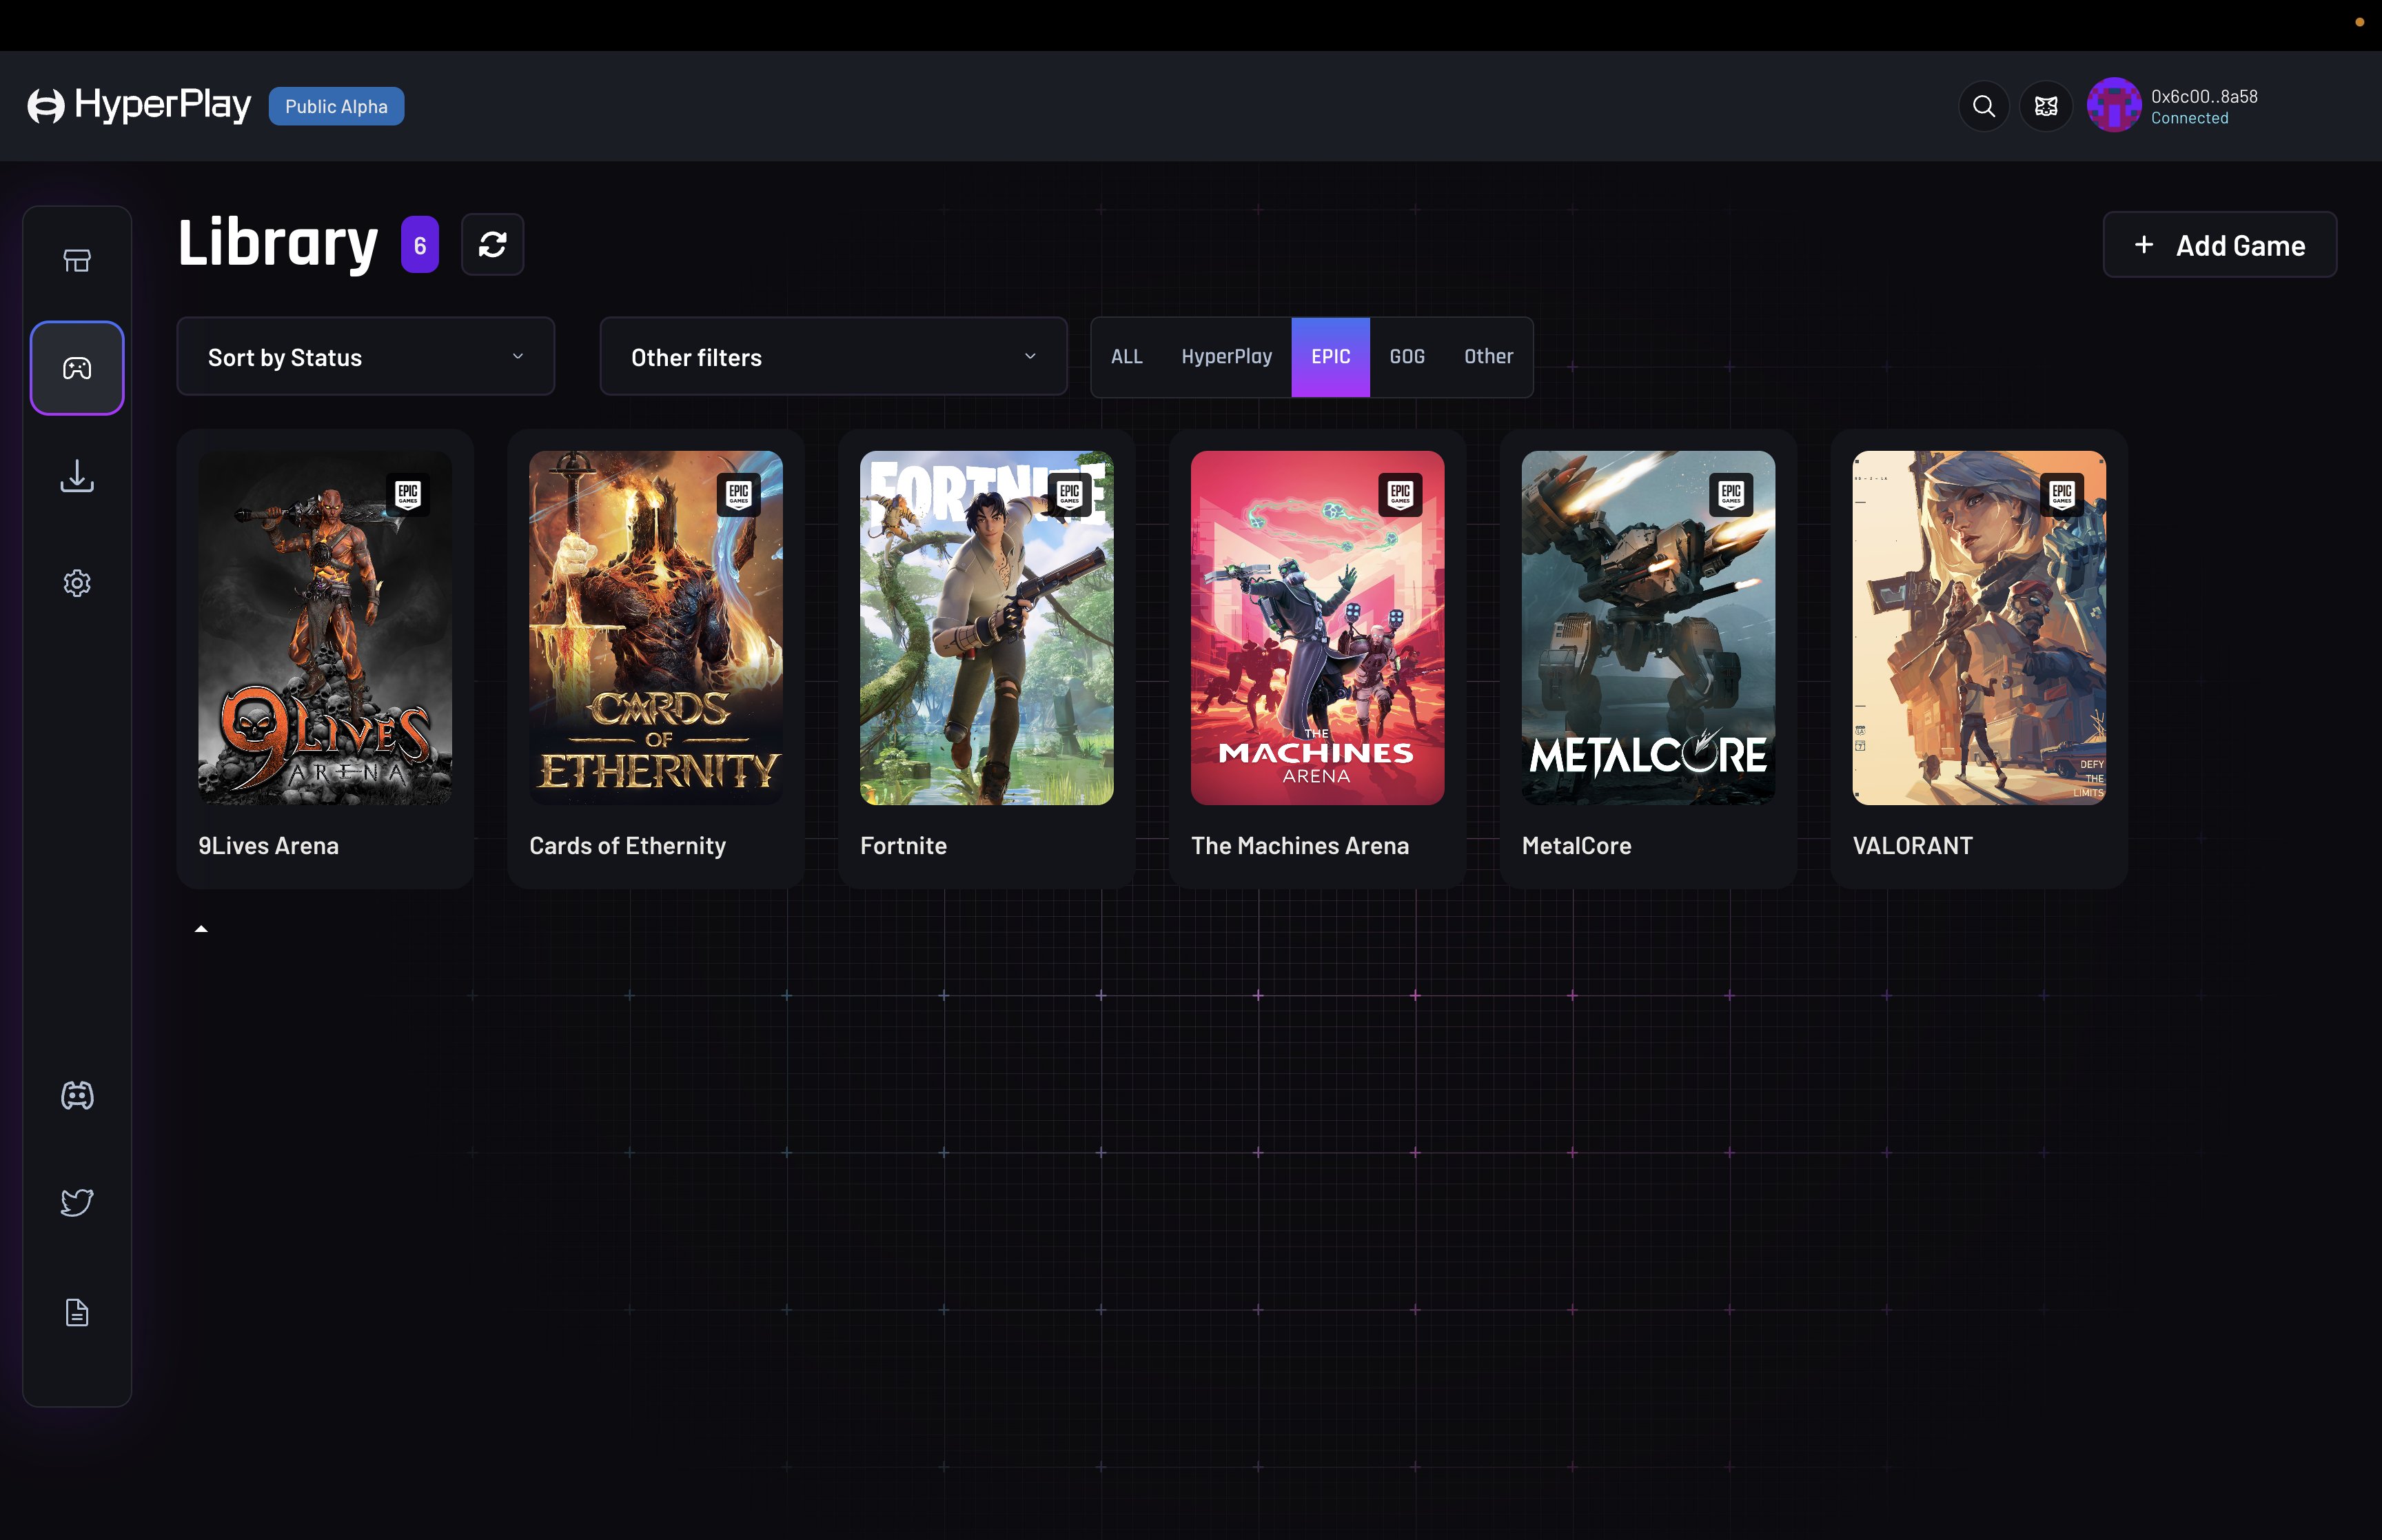Click the search magnifier icon
The height and width of the screenshot is (1540, 2382).
[1983, 106]
